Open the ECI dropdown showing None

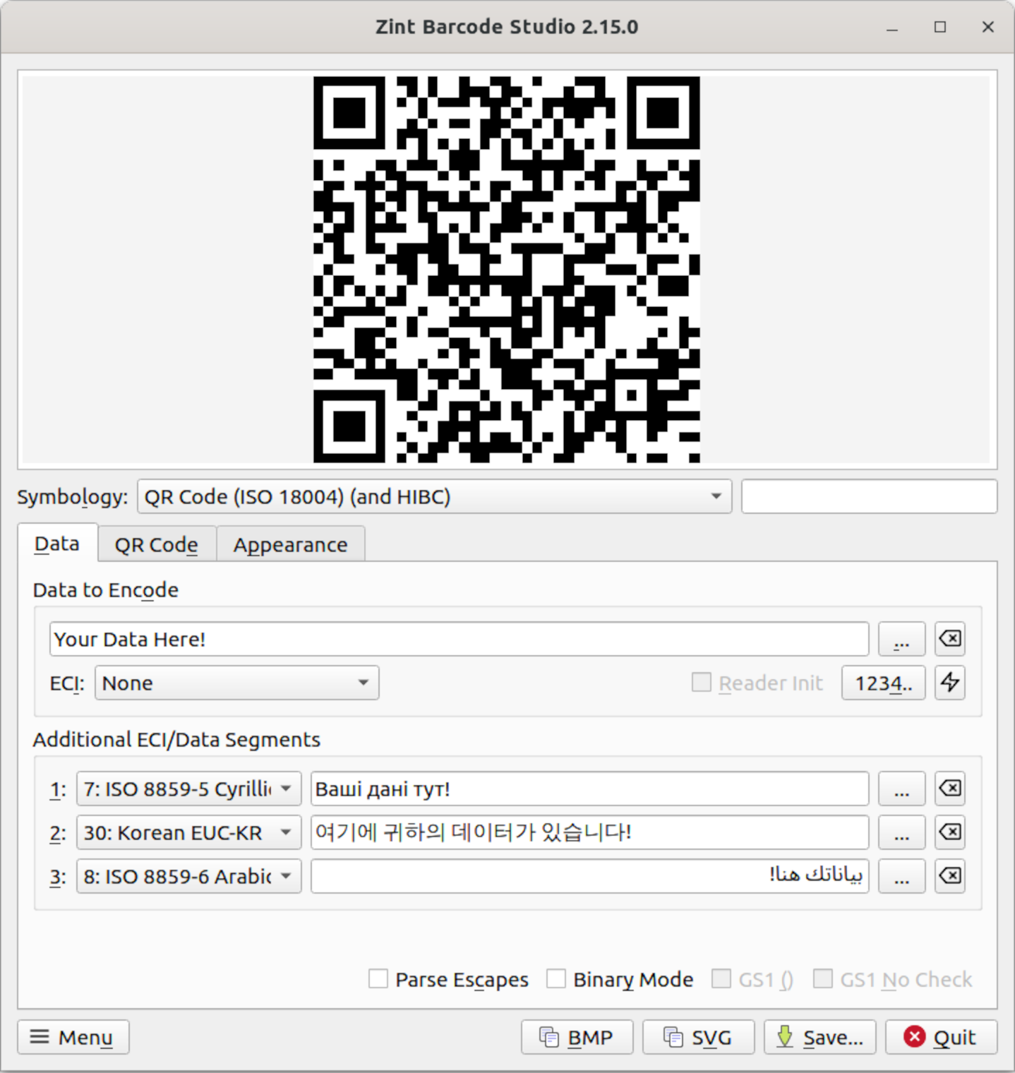[236, 682]
